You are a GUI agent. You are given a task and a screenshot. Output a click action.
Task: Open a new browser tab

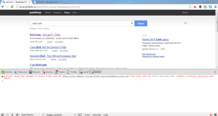point(66,2)
